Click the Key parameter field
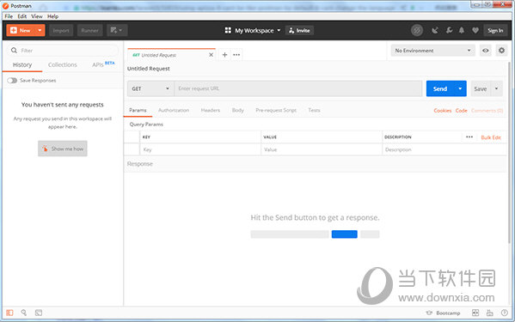Screen dimensions: 515x322 [x=200, y=149]
